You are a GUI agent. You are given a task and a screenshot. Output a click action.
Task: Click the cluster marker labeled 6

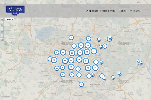pyautogui.click(x=63, y=74)
